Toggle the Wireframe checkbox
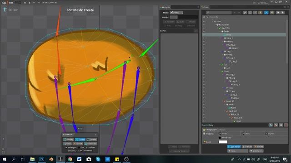 click(220, 138)
